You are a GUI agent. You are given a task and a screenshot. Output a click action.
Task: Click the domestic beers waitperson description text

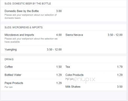pyautogui.click(x=31, y=16)
